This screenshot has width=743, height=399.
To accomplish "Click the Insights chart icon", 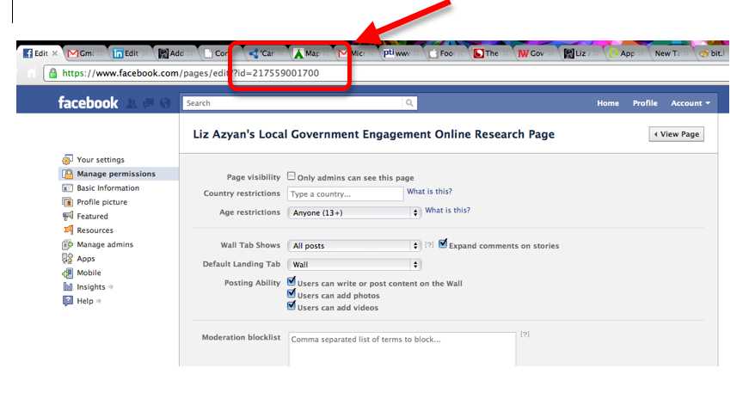I will [68, 287].
